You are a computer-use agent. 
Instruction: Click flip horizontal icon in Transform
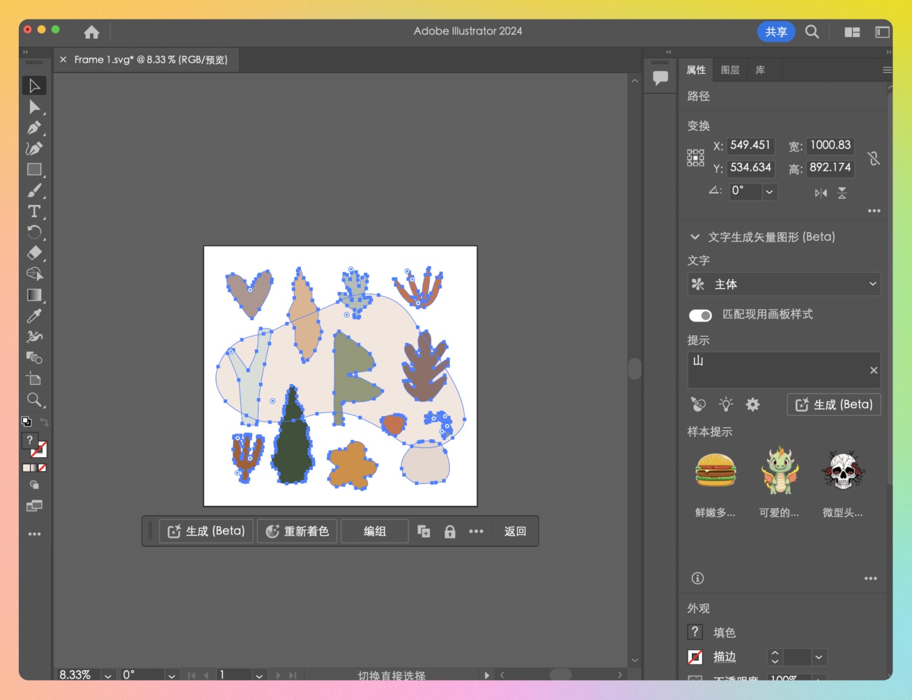pos(821,193)
